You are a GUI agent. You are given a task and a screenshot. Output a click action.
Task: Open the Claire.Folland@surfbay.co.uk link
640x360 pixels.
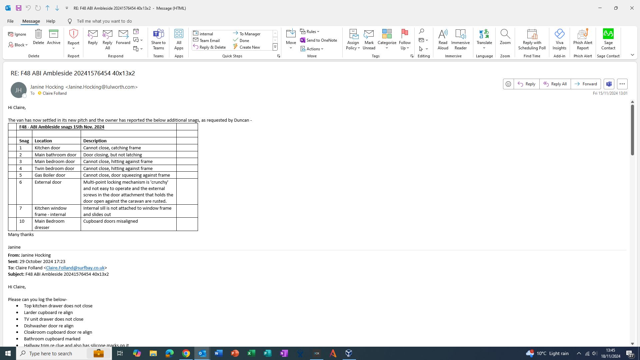click(75, 268)
